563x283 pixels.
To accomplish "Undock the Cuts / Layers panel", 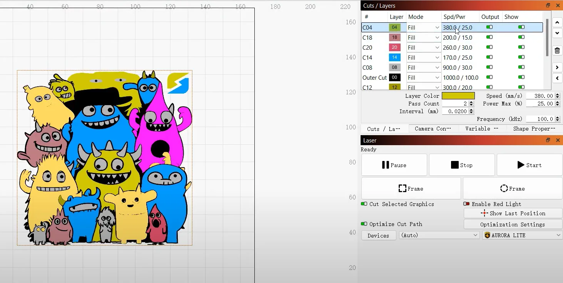I will coord(548,5).
